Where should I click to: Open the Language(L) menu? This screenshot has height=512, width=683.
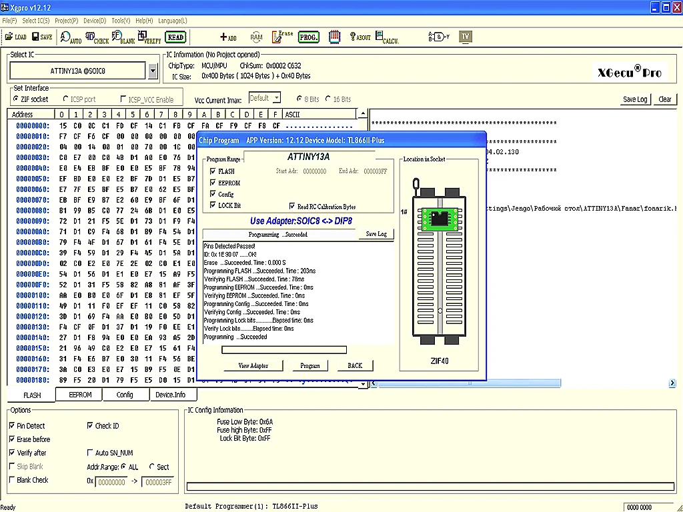[173, 21]
